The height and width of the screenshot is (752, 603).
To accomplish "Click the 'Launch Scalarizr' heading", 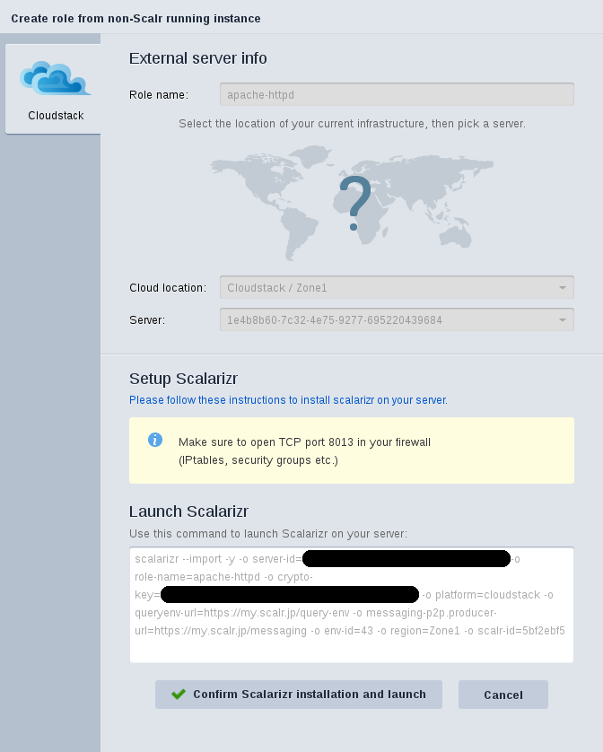I will coord(188,512).
